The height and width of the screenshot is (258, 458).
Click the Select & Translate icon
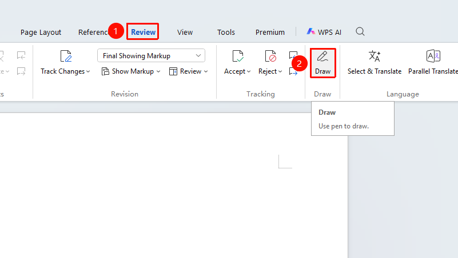point(375,56)
